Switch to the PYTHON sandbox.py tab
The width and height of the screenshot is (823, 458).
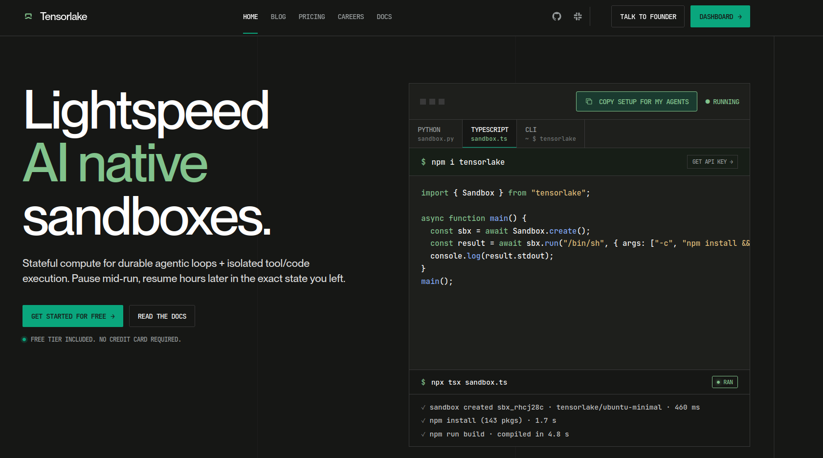[436, 134]
